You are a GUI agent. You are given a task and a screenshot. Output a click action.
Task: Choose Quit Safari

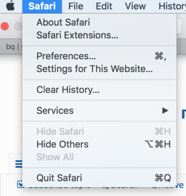tap(100, 178)
